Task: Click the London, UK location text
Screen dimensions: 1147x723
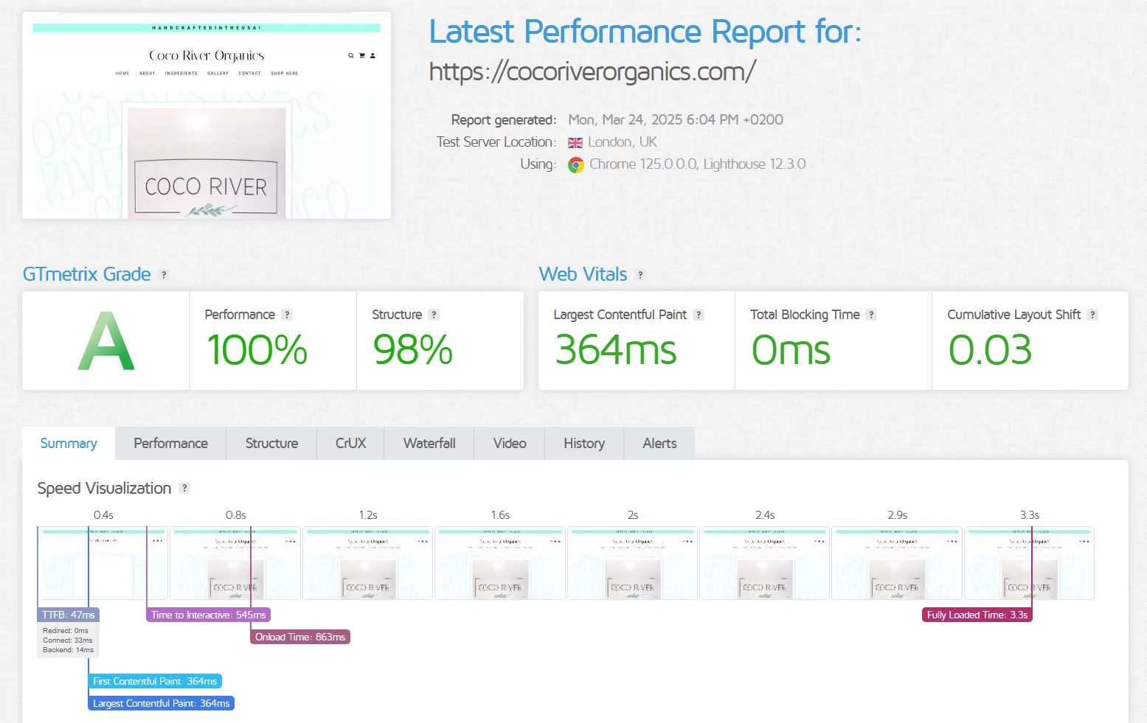Action: point(623,142)
